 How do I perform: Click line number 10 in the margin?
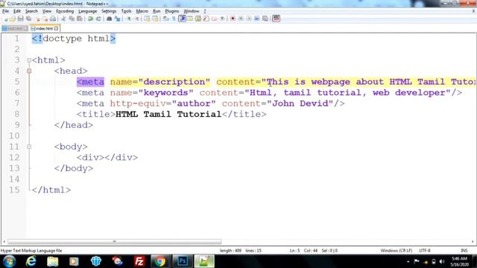coord(14,135)
